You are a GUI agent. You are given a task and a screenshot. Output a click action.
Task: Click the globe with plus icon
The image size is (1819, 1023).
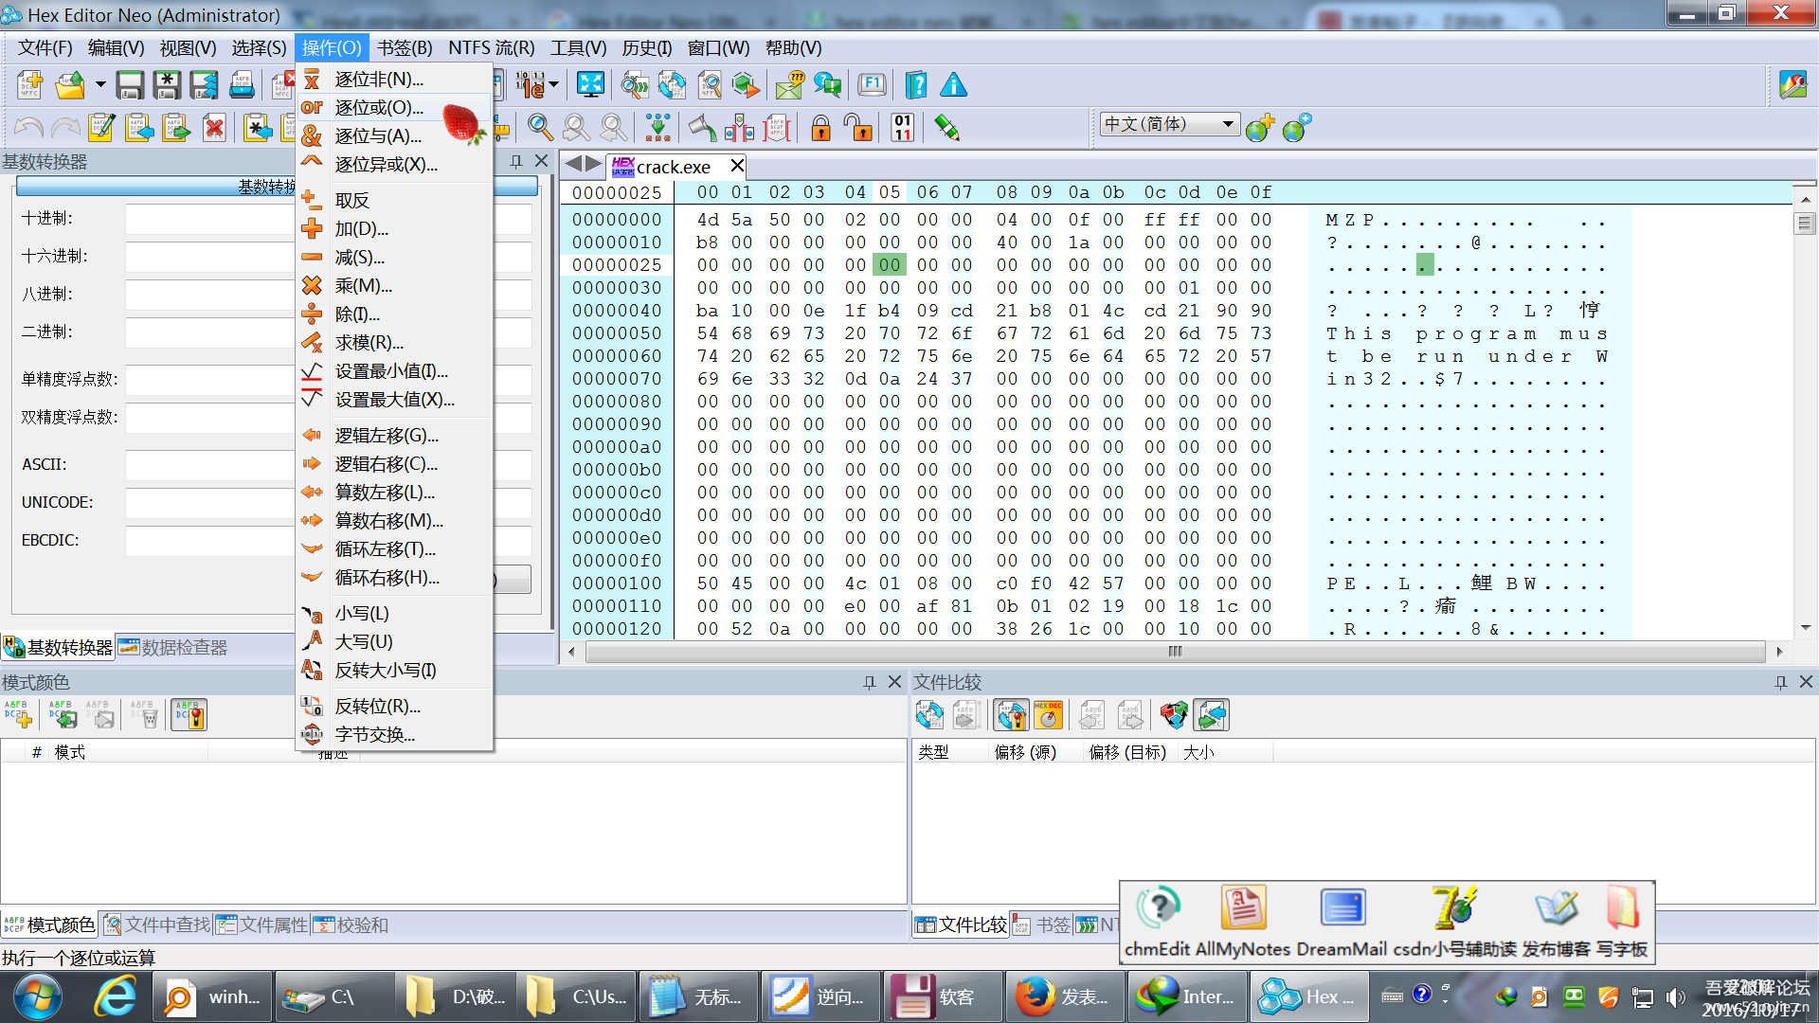[x=1259, y=127]
